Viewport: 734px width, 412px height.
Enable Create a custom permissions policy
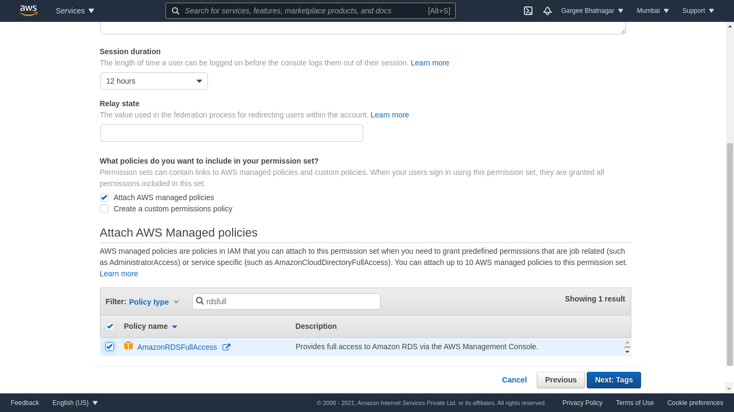click(104, 209)
